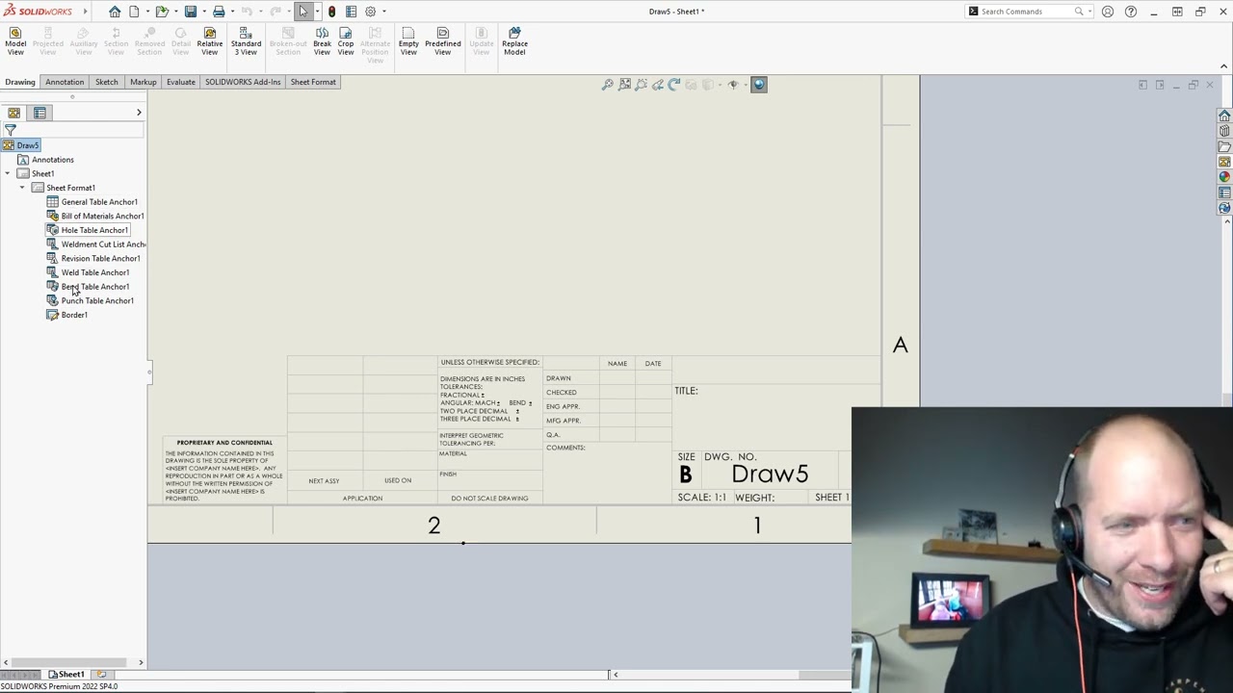Select Punch Table Anchor1
Viewport: 1233px width, 693px height.
(97, 300)
